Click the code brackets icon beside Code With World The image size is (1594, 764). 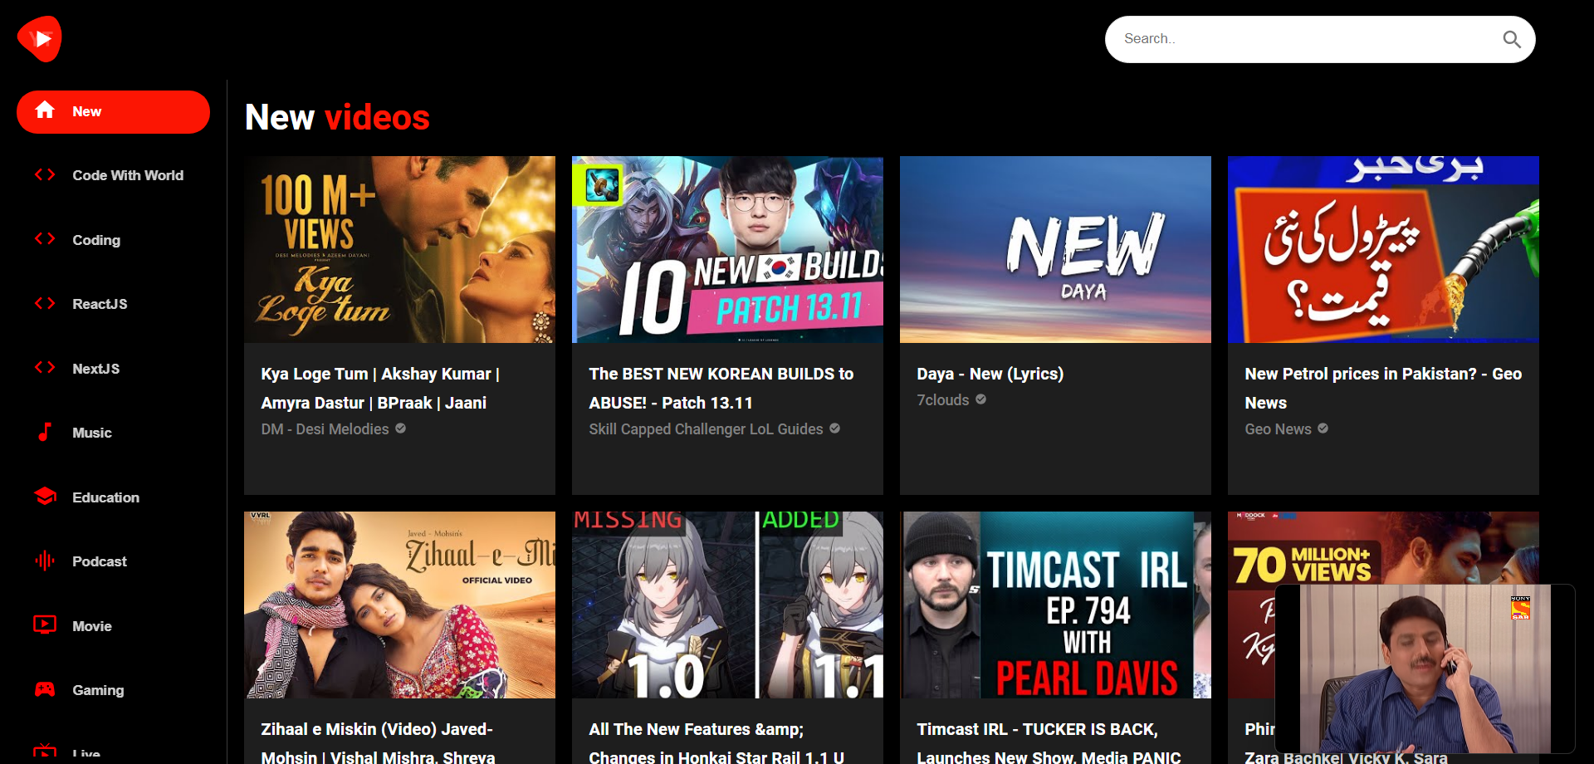point(45,175)
